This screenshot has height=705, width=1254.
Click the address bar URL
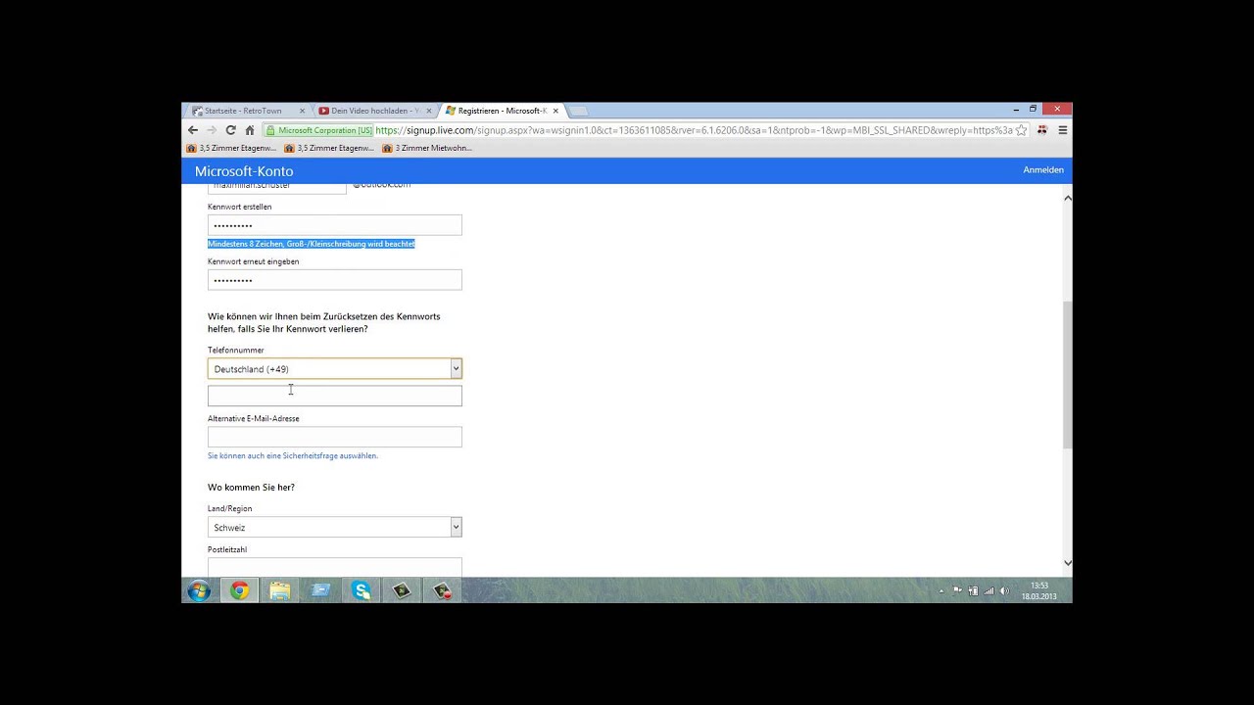(694, 130)
